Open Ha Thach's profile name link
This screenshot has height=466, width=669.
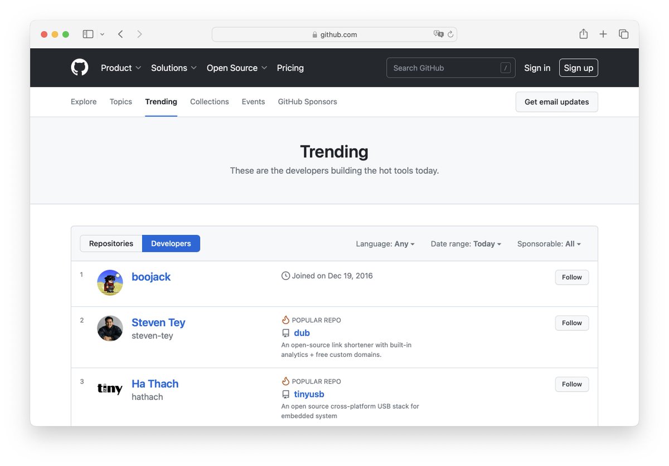click(155, 384)
